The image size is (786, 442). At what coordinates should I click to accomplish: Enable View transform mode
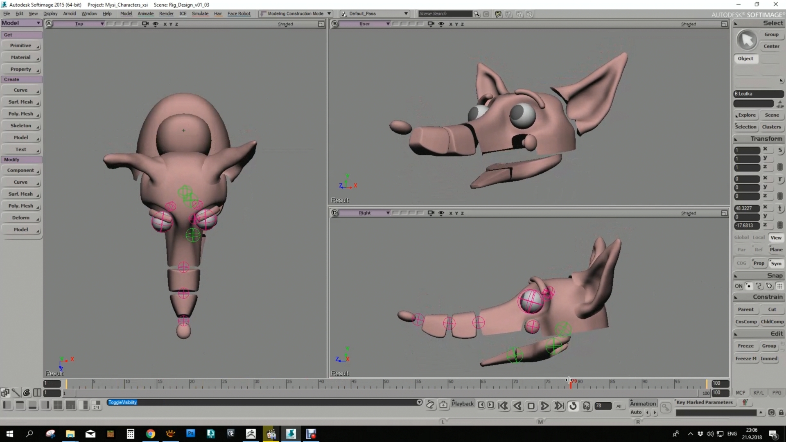776,238
